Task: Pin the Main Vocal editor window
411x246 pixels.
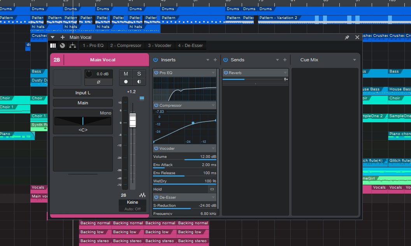Action: [346, 37]
